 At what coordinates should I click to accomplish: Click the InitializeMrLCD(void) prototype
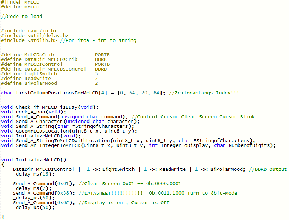coord(41,136)
